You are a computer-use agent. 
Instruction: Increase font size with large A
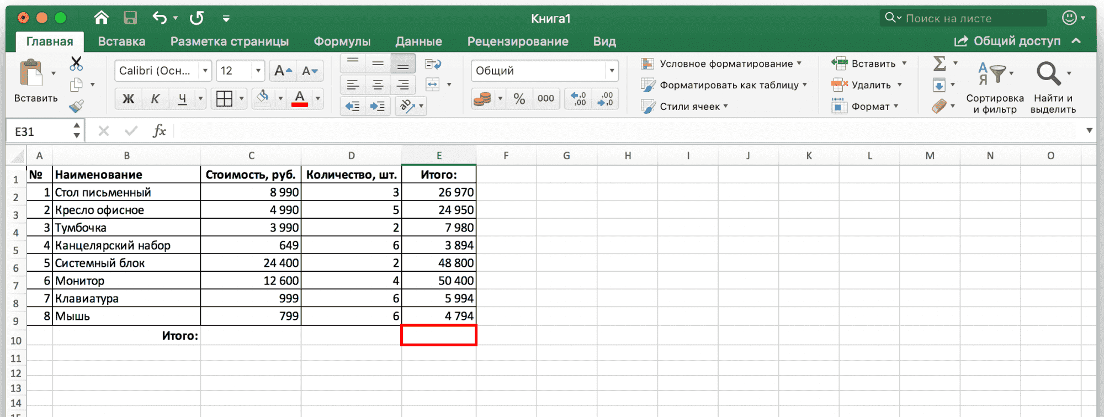tap(283, 71)
